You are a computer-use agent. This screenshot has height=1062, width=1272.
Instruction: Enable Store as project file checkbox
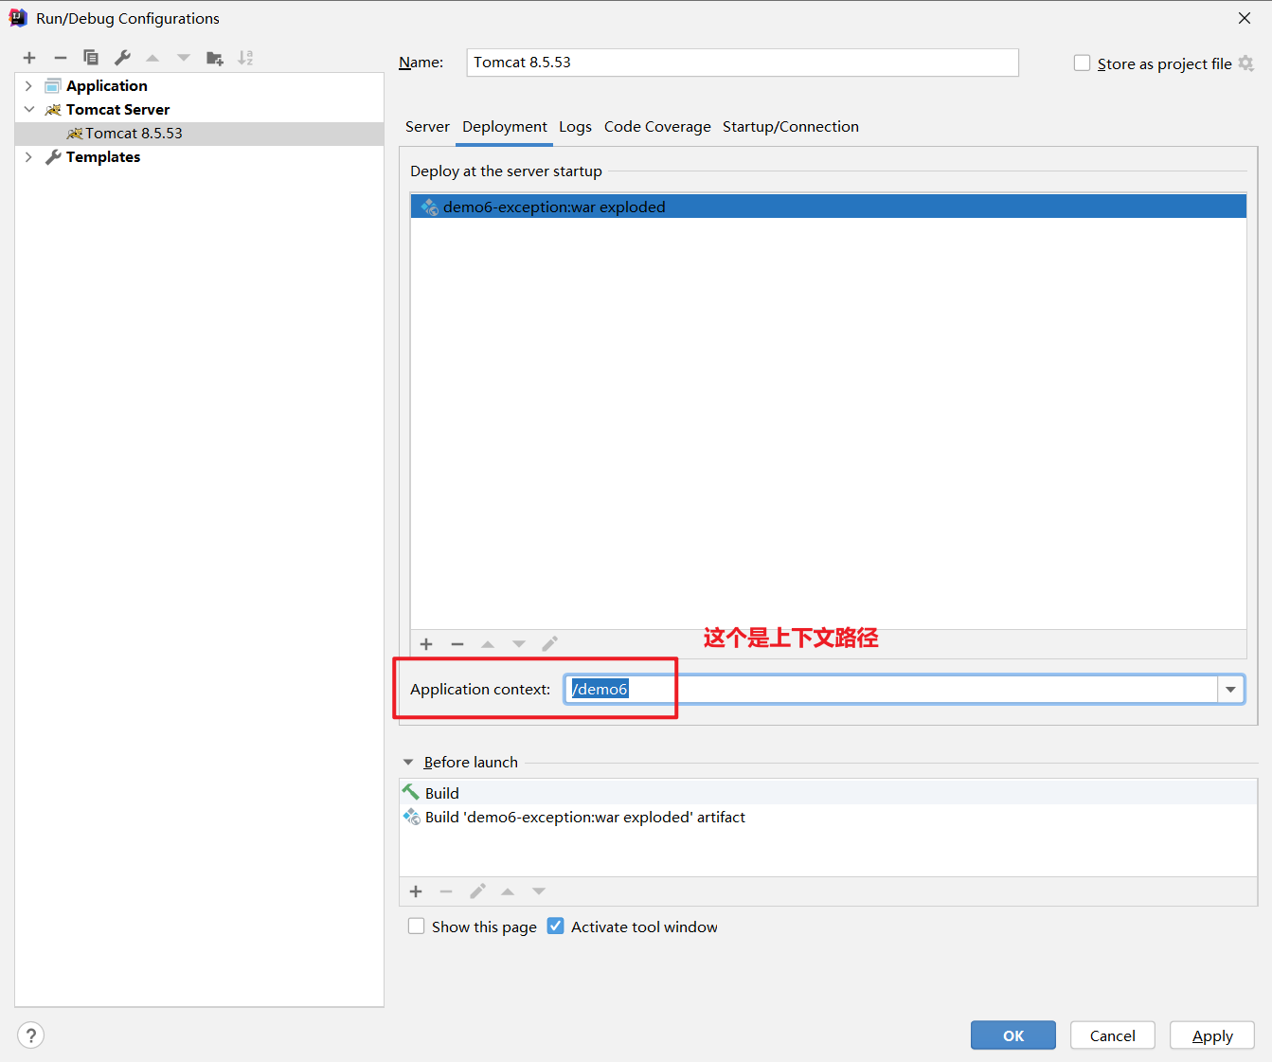pyautogui.click(x=1082, y=63)
